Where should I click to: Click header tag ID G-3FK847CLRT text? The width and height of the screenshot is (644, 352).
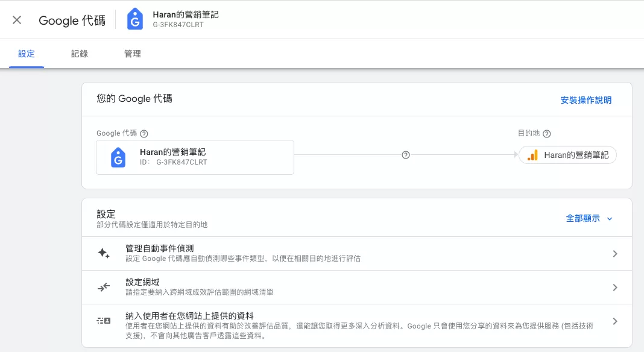(178, 25)
